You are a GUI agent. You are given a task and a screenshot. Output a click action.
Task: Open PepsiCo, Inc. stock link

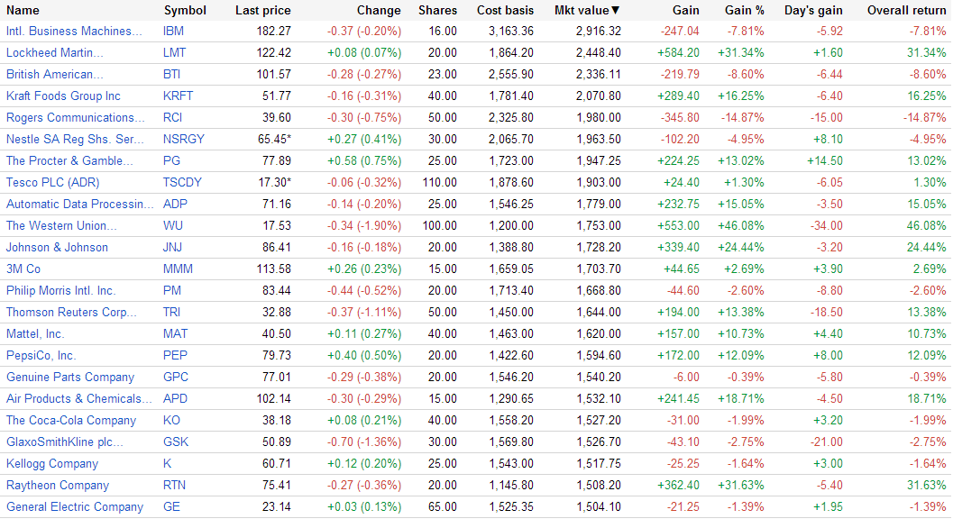[41, 356]
